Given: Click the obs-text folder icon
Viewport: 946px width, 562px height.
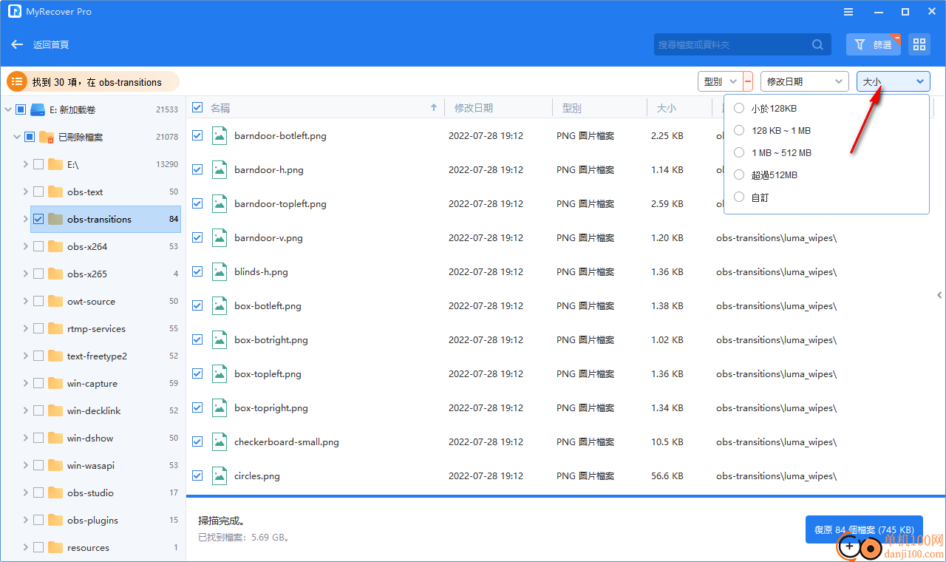Looking at the screenshot, I should (x=55, y=192).
